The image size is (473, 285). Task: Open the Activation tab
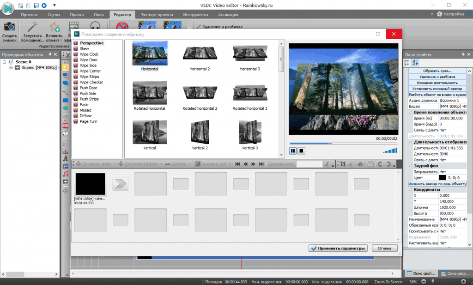pos(228,14)
